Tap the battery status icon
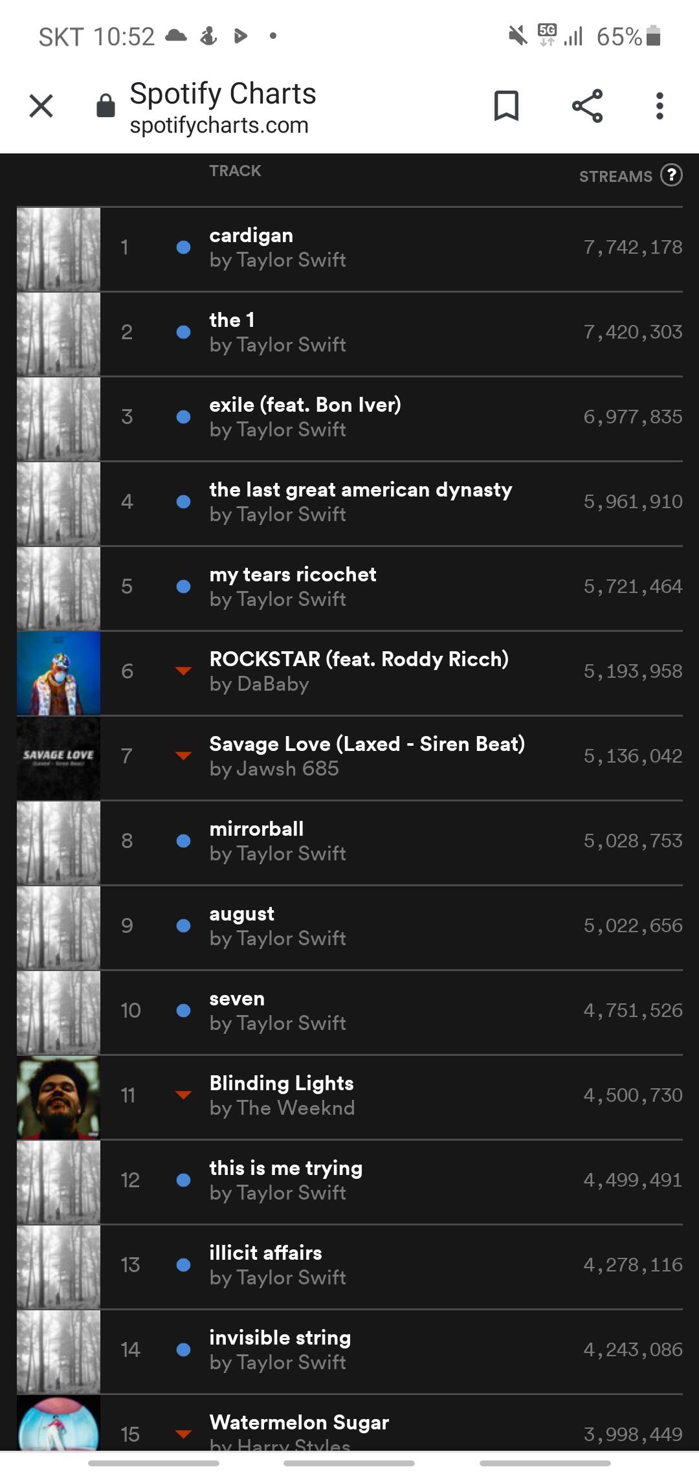Image resolution: width=699 pixels, height=1476 pixels. (654, 36)
